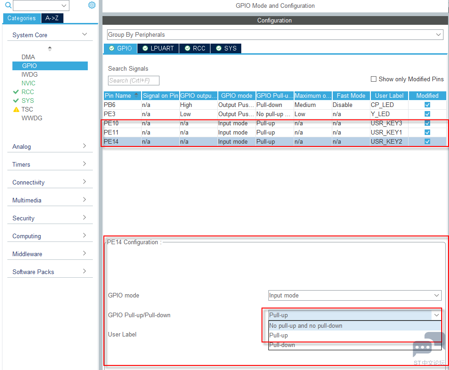Viewport: 449px width, 370px height.
Task: Open the Group By Peripherals dropdown
Action: pyautogui.click(x=275, y=34)
